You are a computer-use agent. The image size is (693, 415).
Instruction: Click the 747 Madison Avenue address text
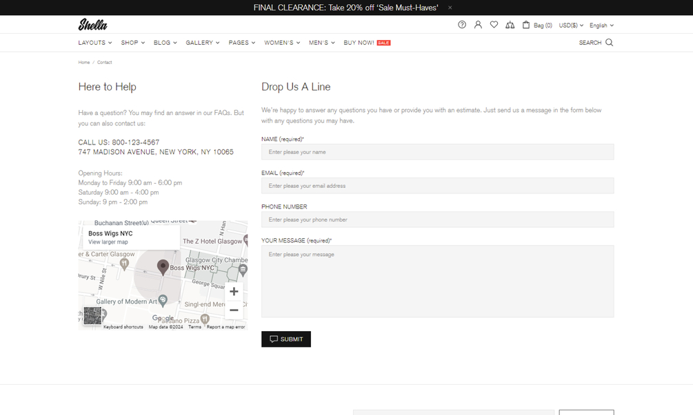(156, 152)
